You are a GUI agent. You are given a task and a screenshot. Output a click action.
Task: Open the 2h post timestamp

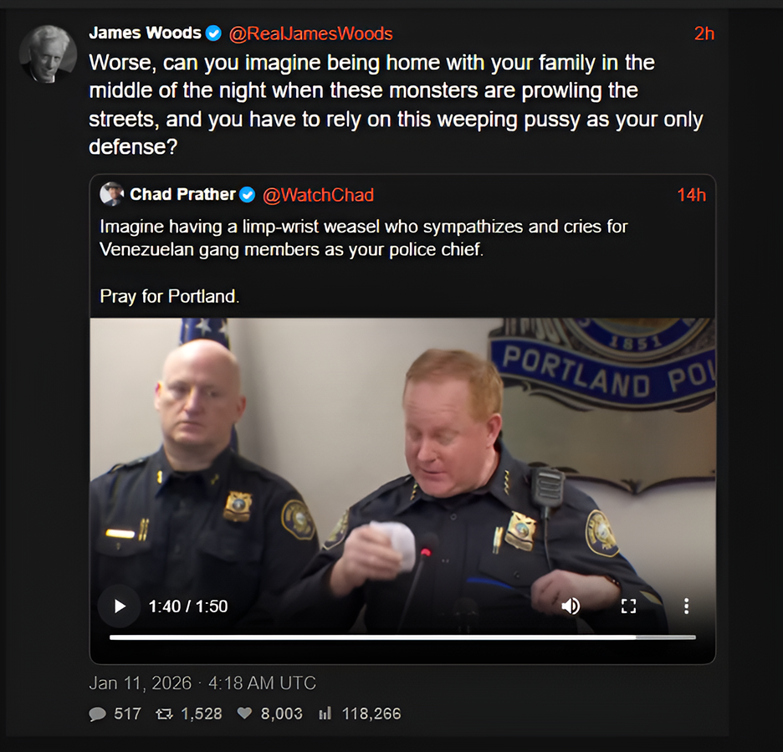(x=704, y=34)
